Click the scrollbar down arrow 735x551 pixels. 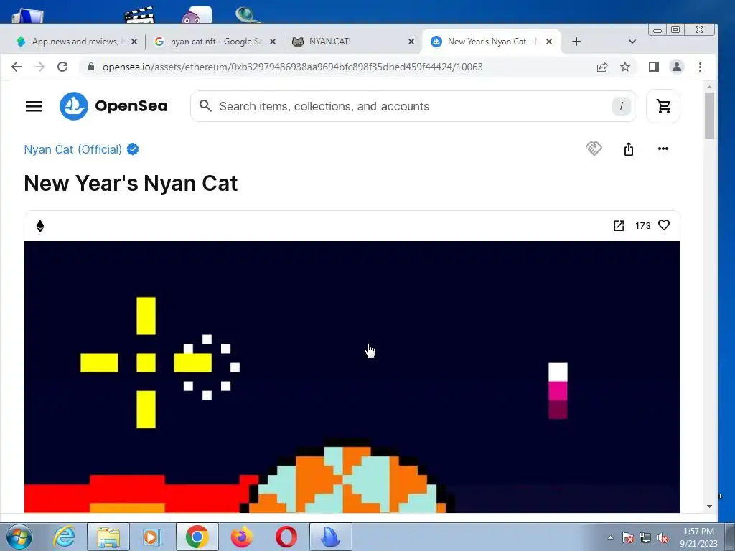[709, 507]
